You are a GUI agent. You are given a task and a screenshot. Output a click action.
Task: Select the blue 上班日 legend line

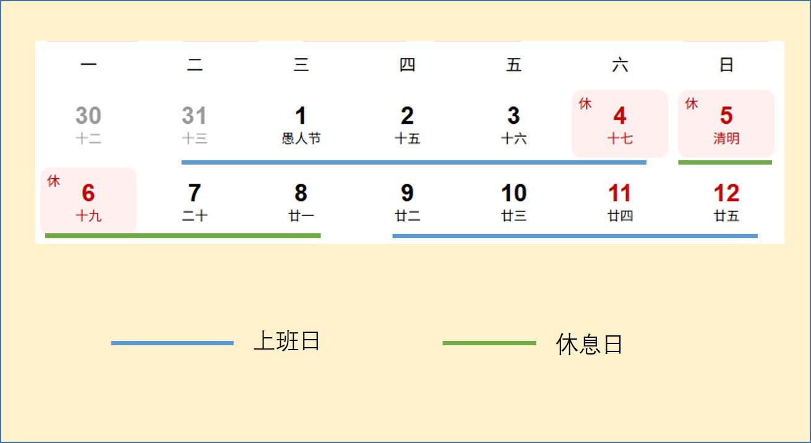point(172,343)
